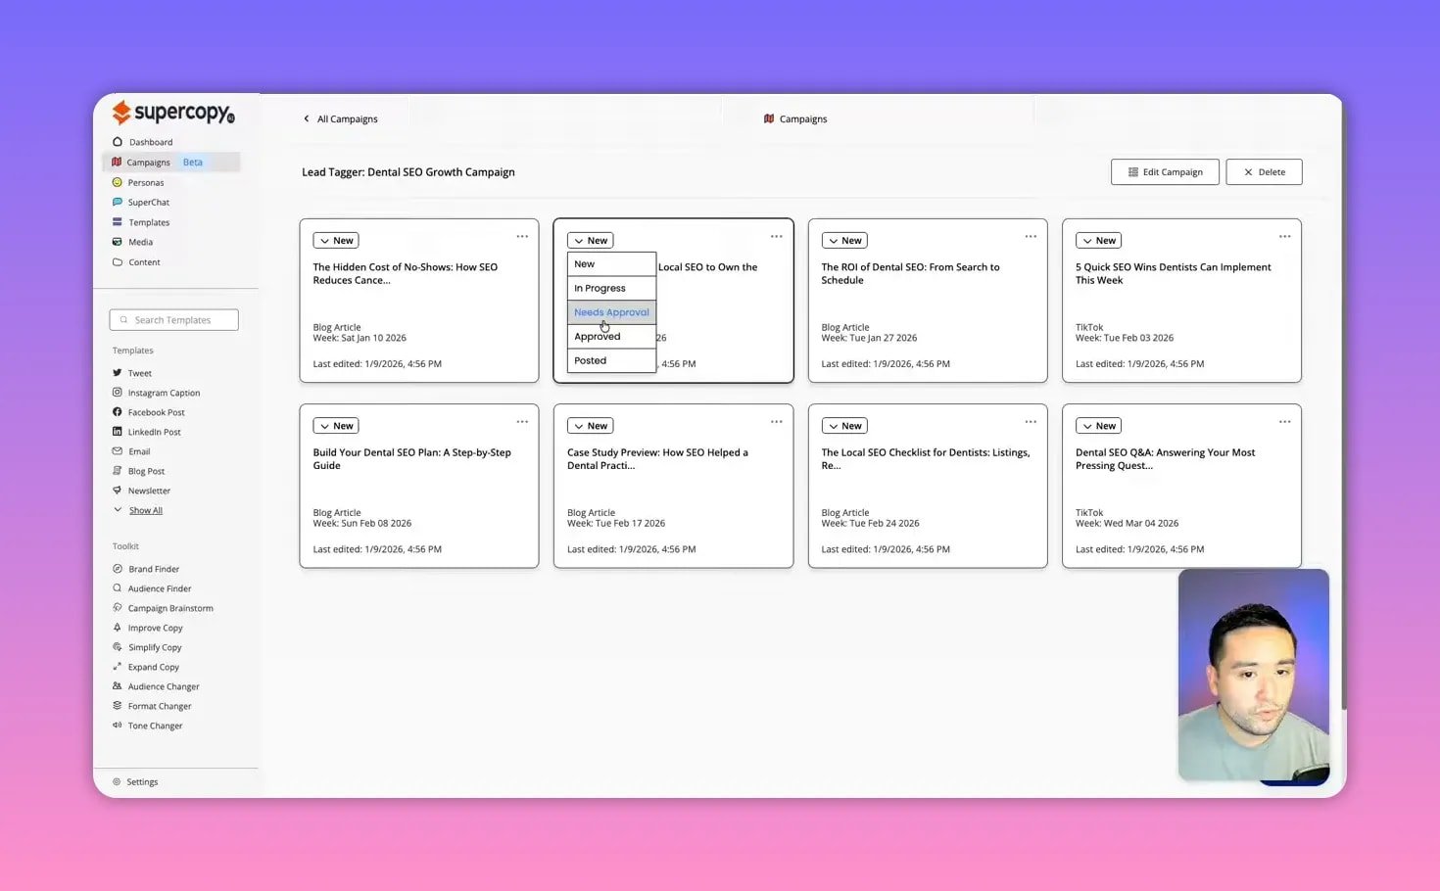Open the status dropdown on the Hidden Cost of No-Shows card
Image resolution: width=1440 pixels, height=891 pixels.
[x=335, y=240]
